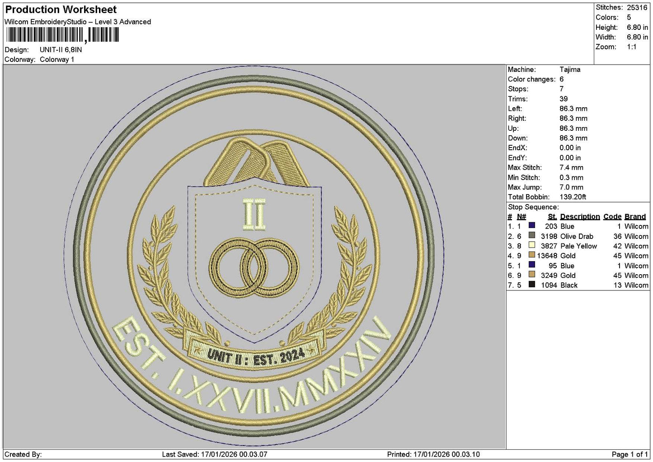The width and height of the screenshot is (653, 462).
Task: Click the Max Jump value '7.0 mm'
Action: (571, 187)
